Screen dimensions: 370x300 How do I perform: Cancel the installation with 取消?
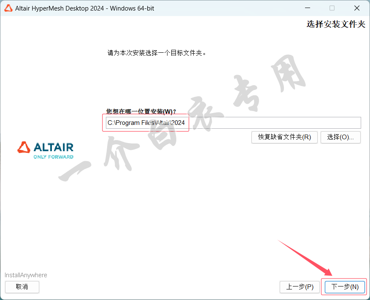(22, 287)
